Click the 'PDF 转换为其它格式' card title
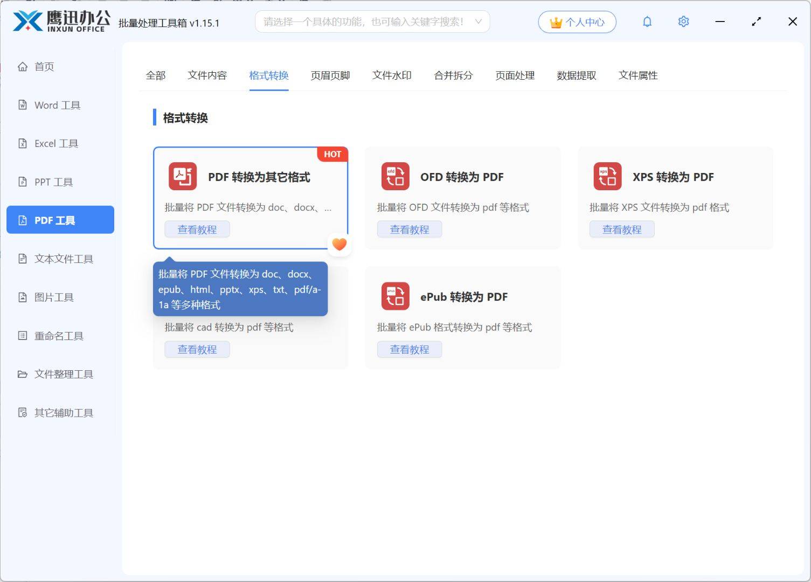811x582 pixels. 259,177
